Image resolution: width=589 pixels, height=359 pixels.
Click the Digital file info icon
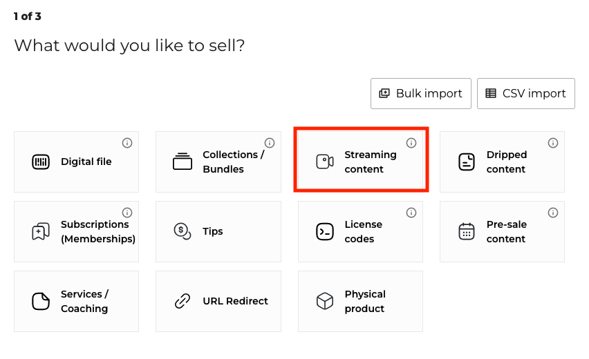coord(127,143)
